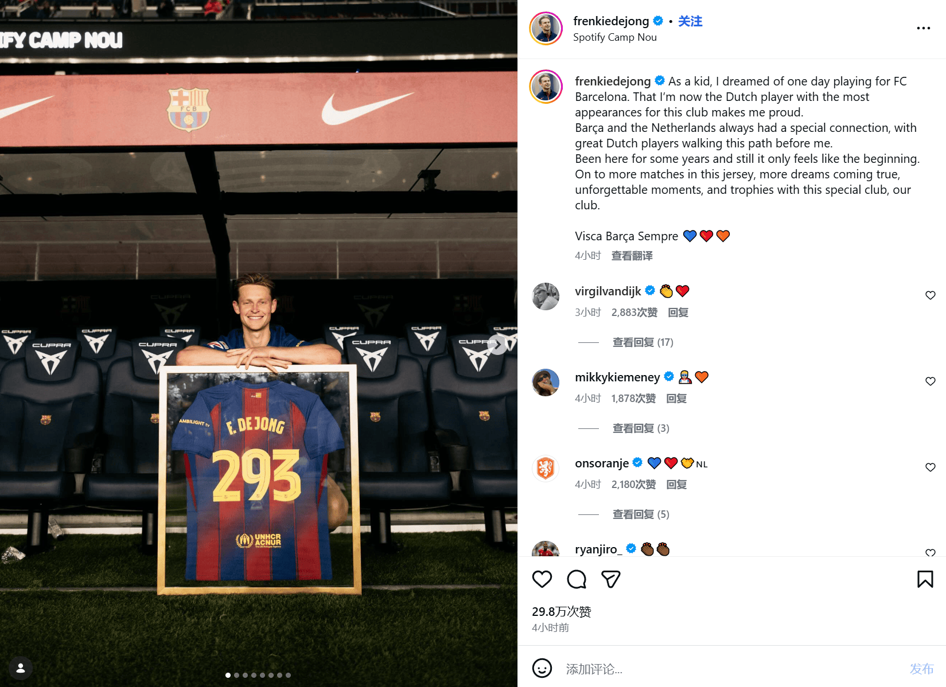The image size is (946, 687).
Task: Expand the 3 replies under mikkykiemeney's comment
Action: (640, 428)
